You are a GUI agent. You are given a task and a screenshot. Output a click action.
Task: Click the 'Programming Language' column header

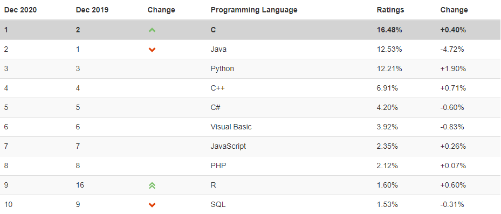[x=254, y=10]
